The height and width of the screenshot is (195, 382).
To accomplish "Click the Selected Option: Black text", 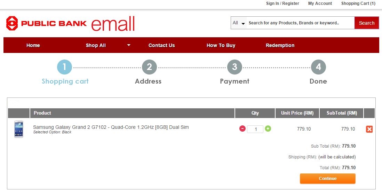I will coord(52,132).
